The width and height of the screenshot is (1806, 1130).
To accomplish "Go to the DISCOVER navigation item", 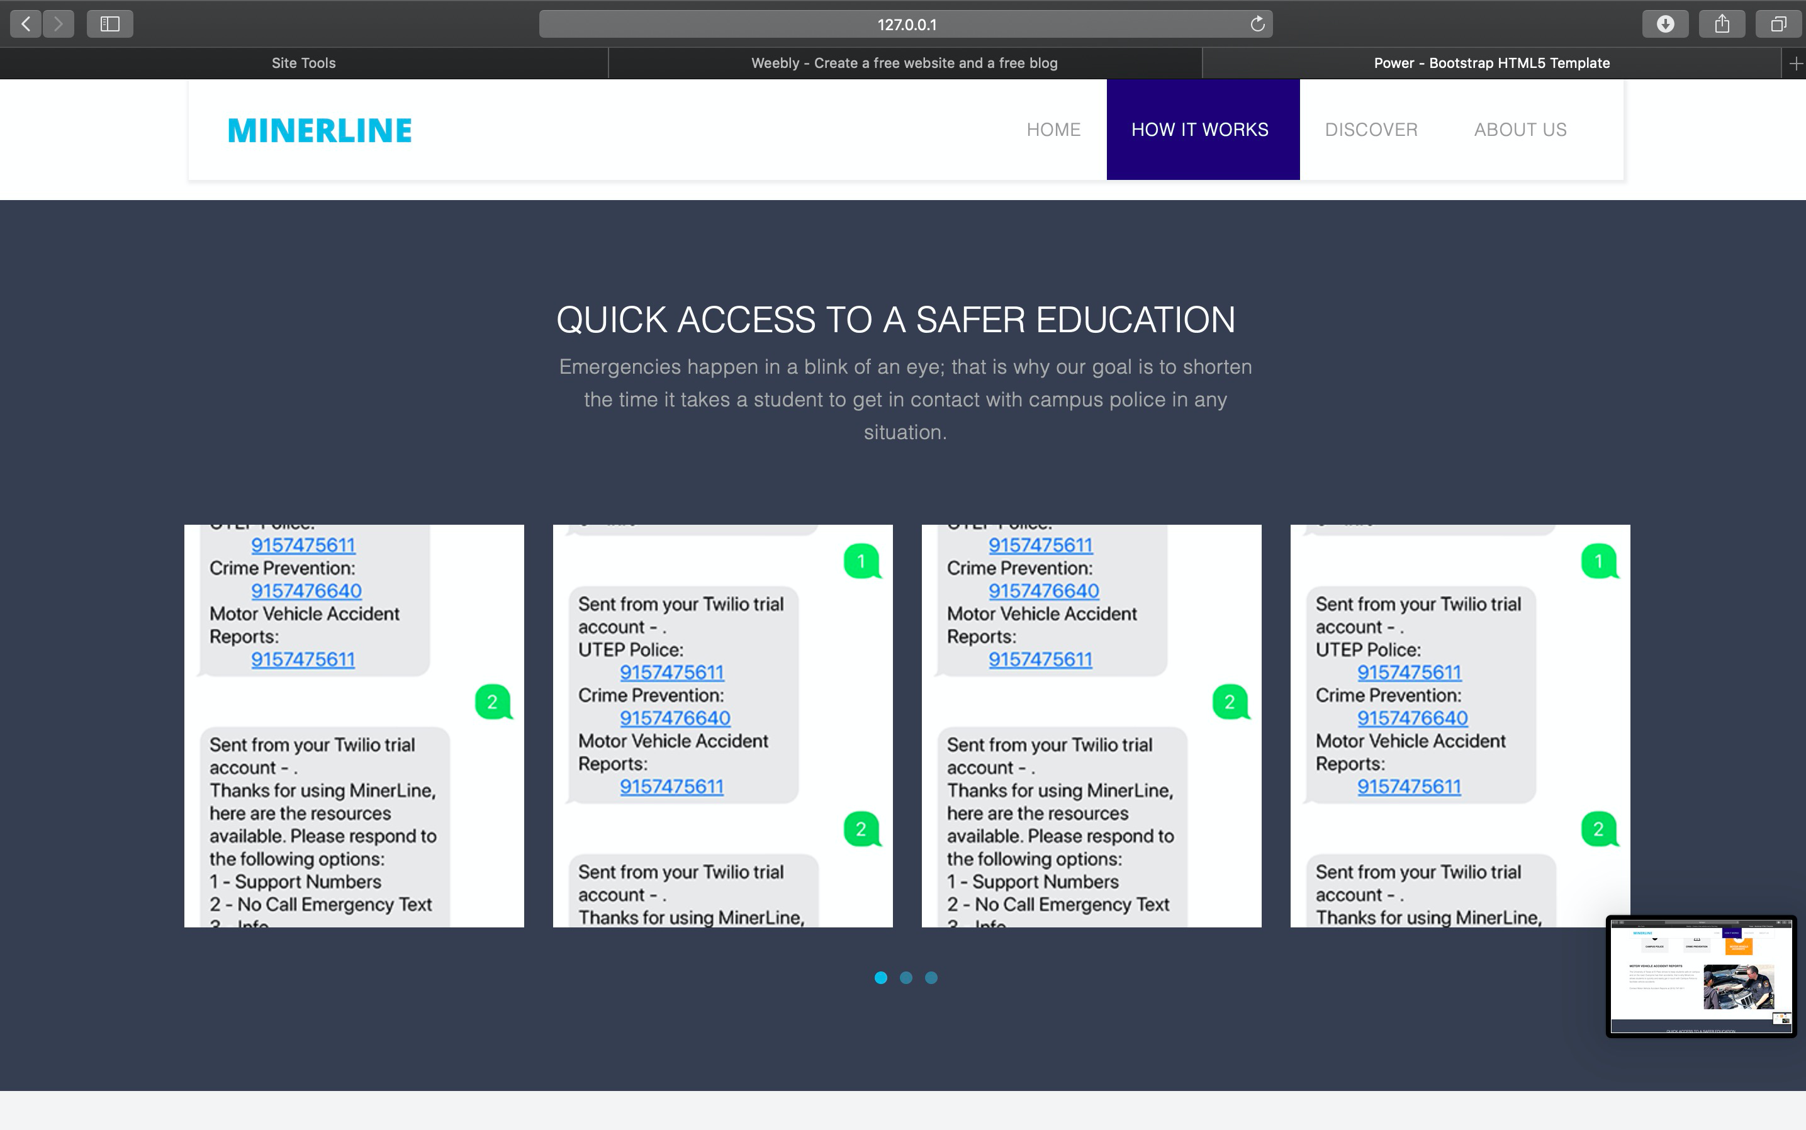I will click(1371, 129).
